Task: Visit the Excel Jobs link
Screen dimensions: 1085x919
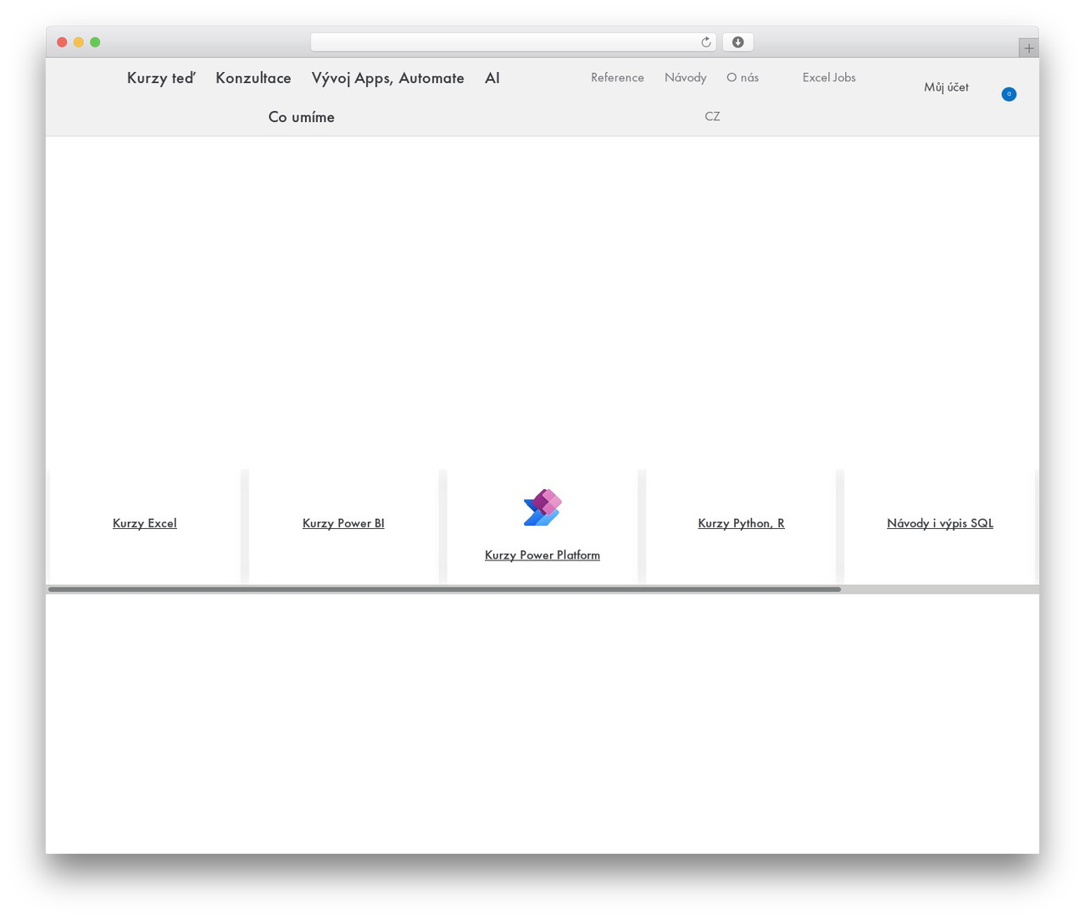Action: (829, 77)
